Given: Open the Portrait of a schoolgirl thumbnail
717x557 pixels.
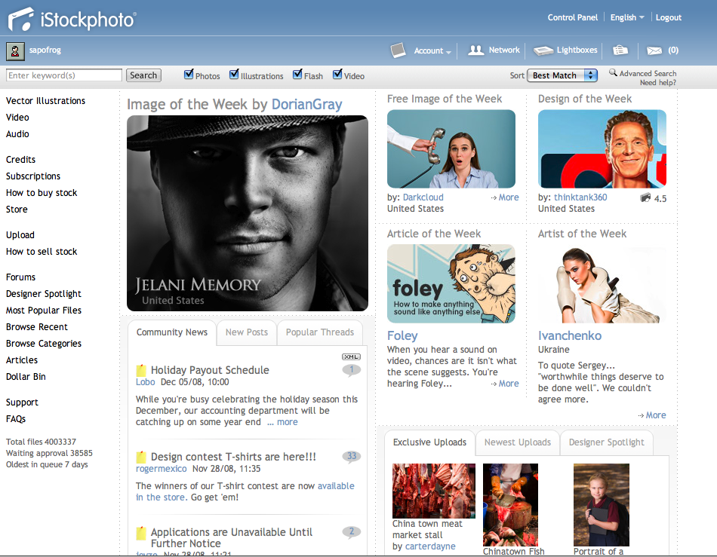Looking at the screenshot, I should pos(602,505).
